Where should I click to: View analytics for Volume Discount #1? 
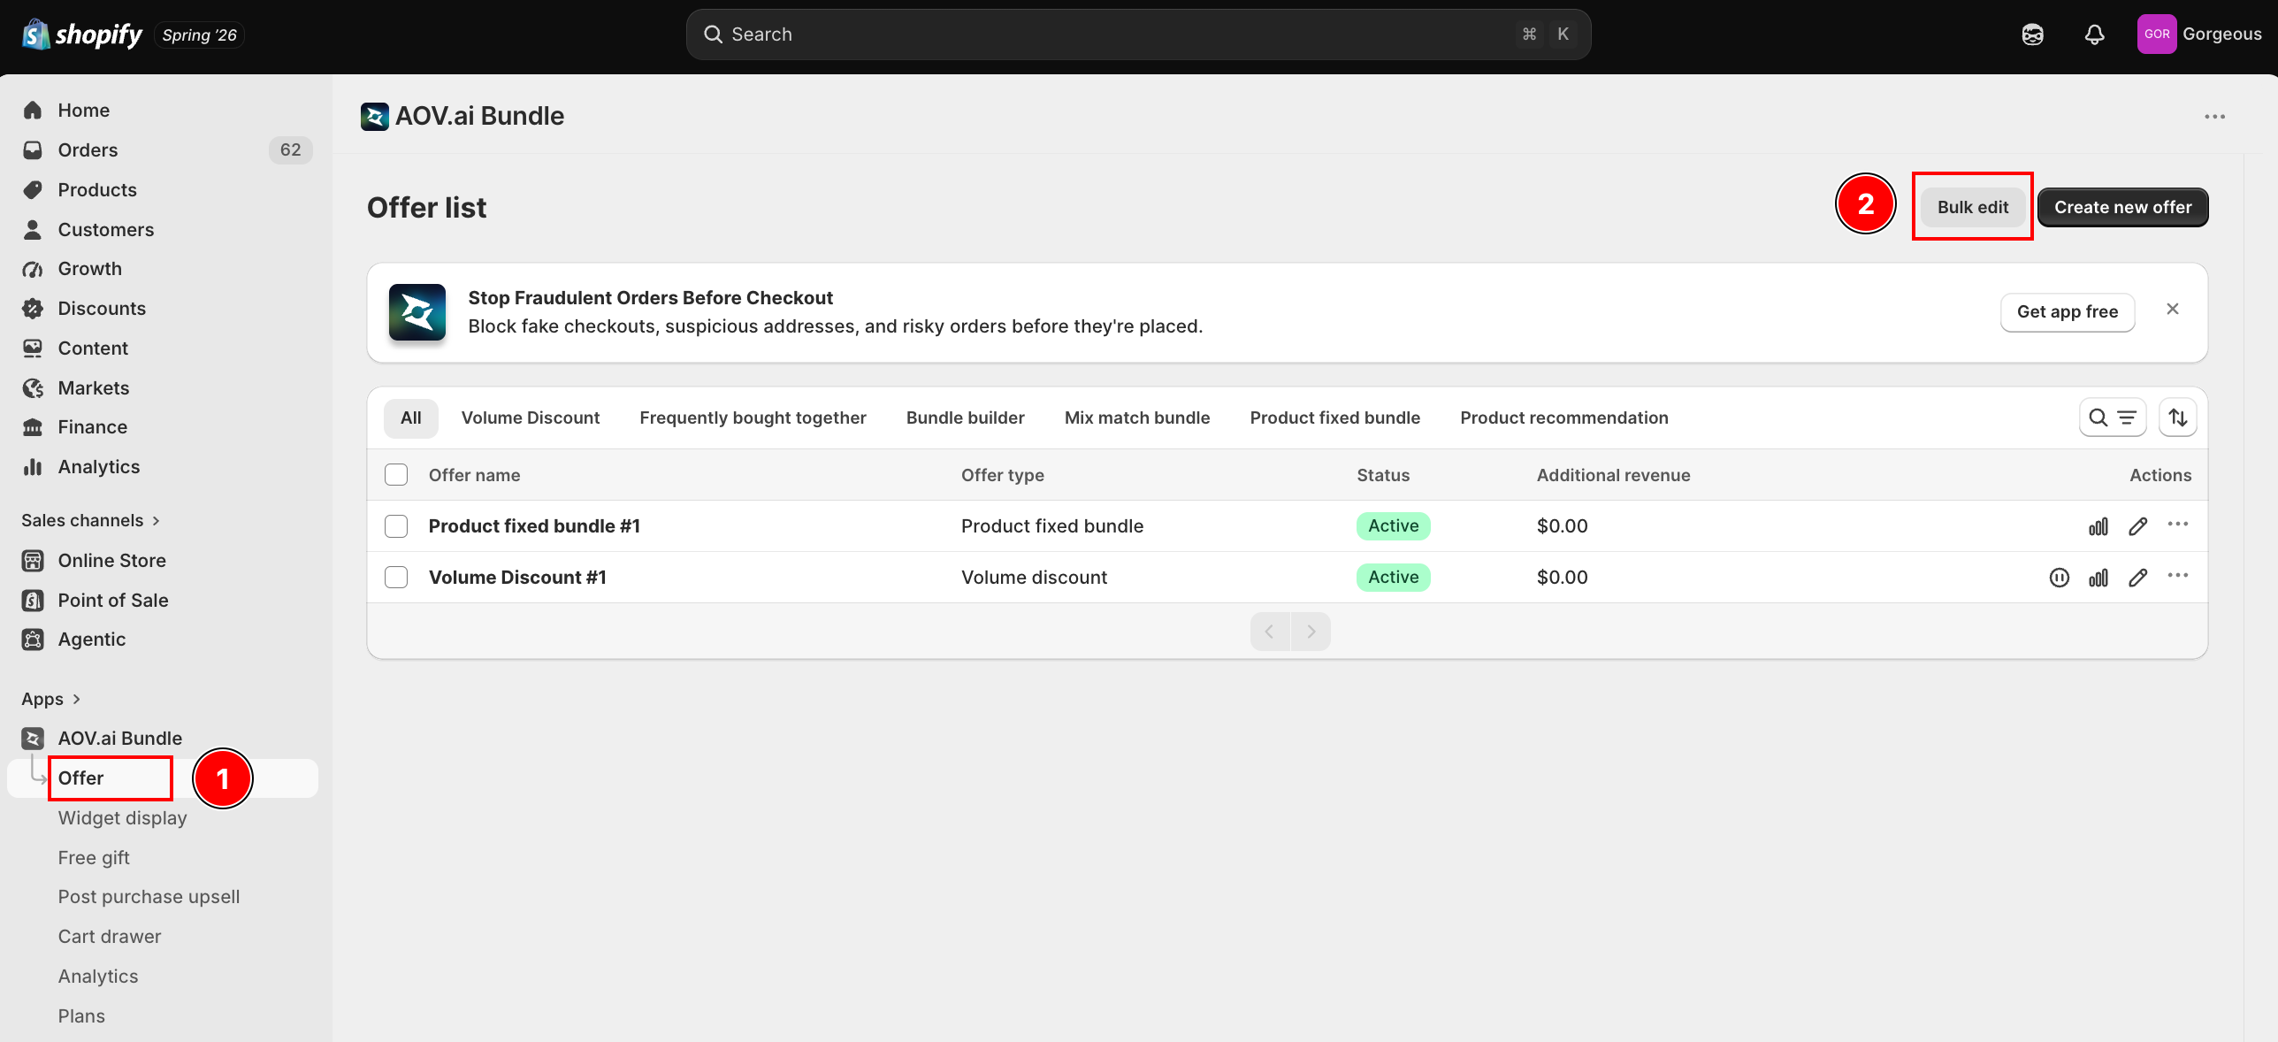2098,578
